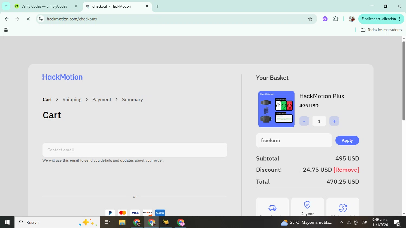Close the Checkout - HackMotion tab

coord(147,6)
